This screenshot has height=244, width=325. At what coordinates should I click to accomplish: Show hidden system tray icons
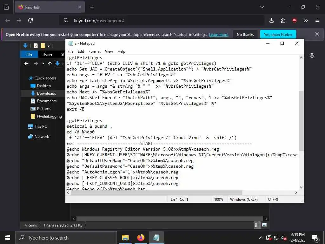tap(261, 238)
